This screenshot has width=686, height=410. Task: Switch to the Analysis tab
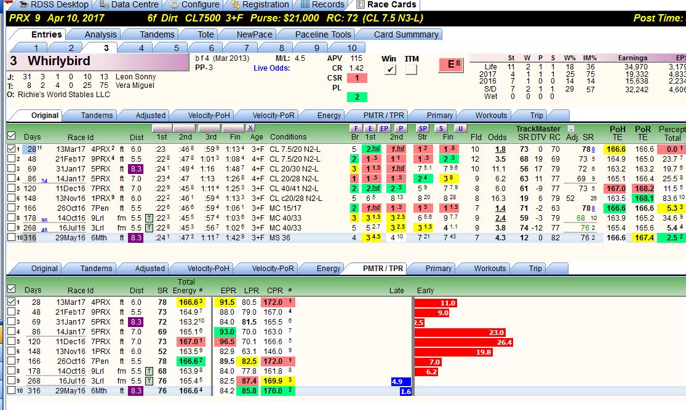101,34
